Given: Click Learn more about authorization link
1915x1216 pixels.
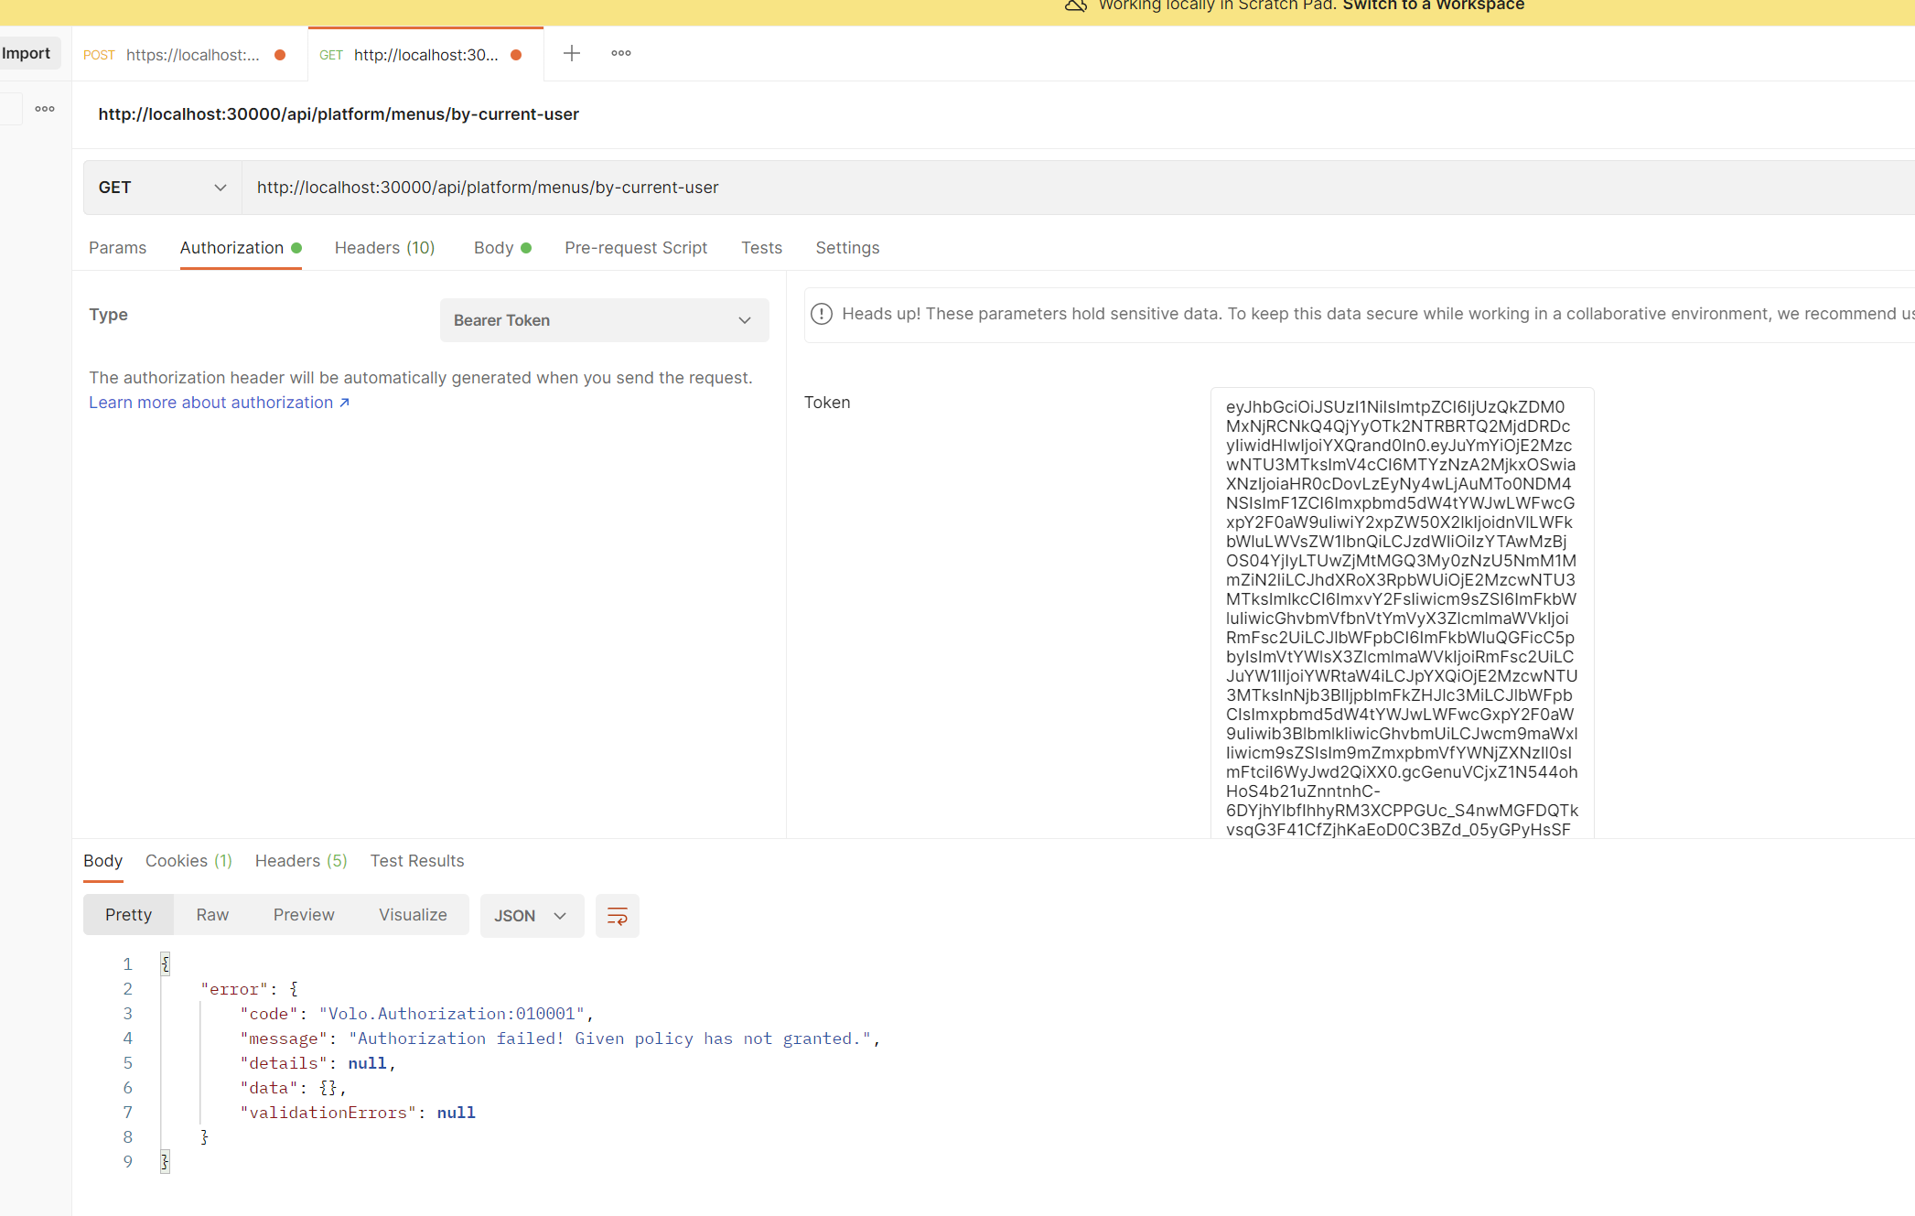Looking at the screenshot, I should click(219, 403).
